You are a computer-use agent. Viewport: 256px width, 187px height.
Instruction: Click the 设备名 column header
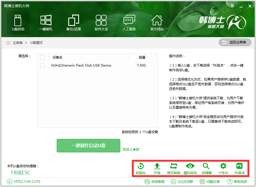click(x=58, y=57)
